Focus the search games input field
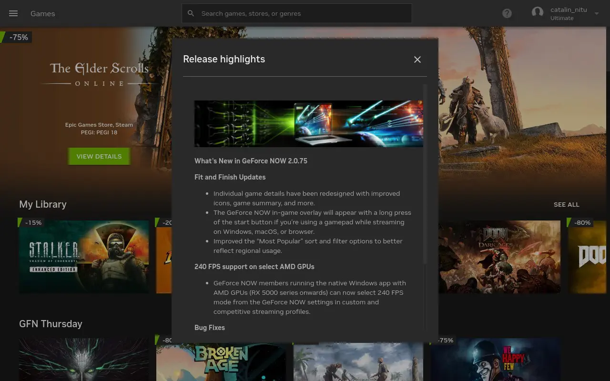610x381 pixels. point(296,13)
